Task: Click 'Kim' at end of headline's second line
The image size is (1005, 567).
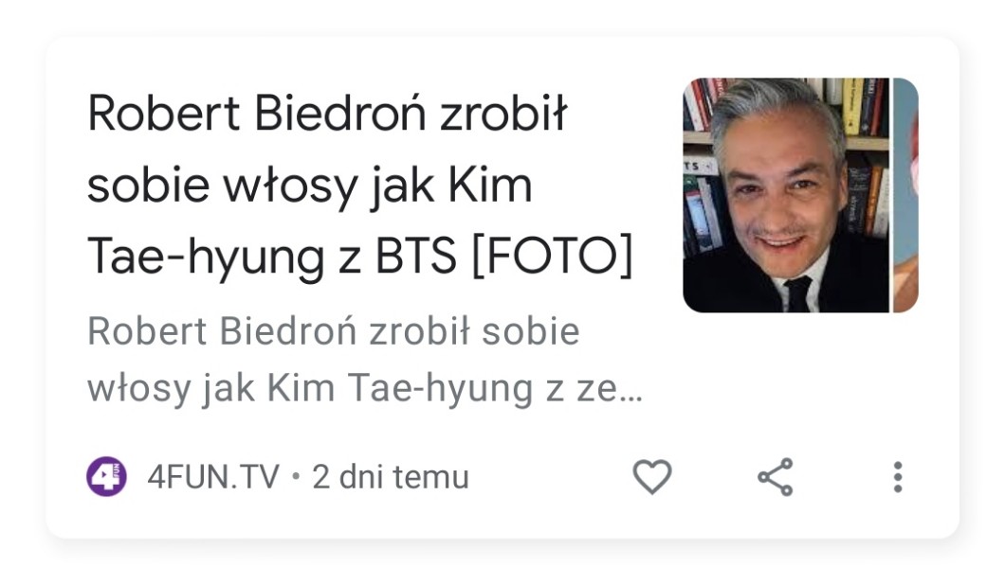Action: click(489, 186)
